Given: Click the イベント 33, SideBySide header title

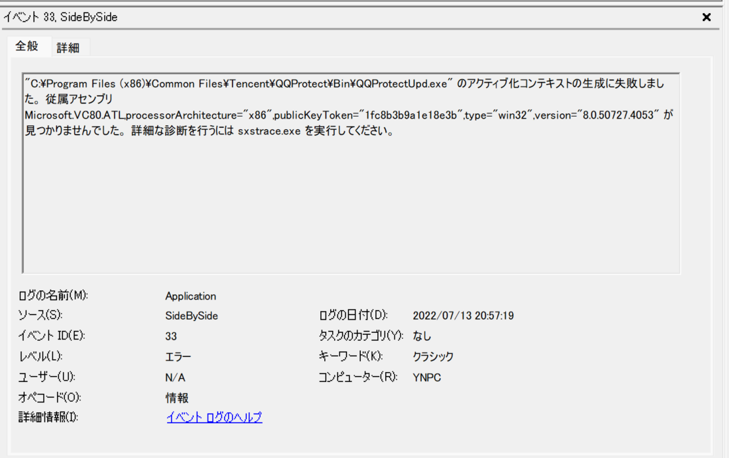Looking at the screenshot, I should click(60, 17).
